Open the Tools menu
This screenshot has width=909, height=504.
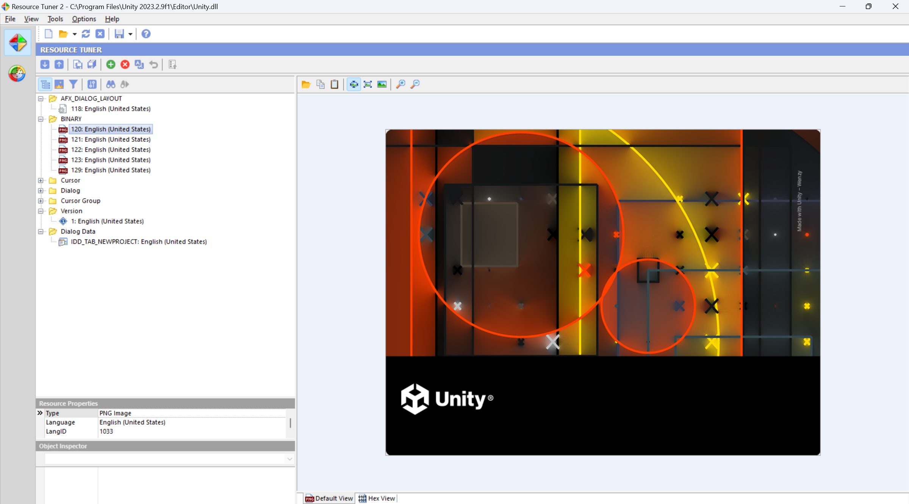(55, 19)
